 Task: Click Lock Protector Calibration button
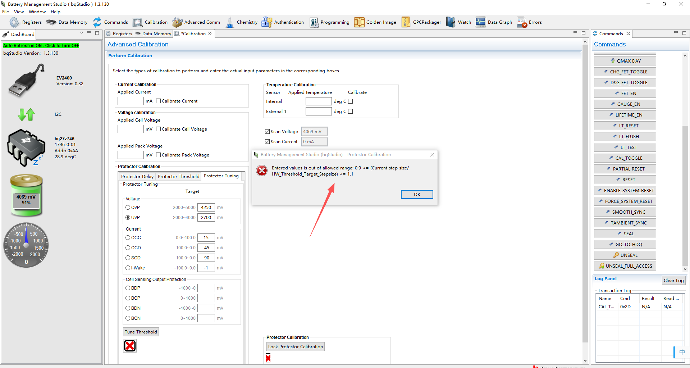coord(296,347)
